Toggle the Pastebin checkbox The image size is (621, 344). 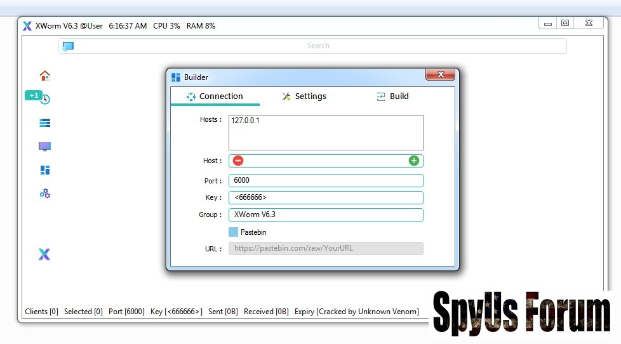pos(233,232)
